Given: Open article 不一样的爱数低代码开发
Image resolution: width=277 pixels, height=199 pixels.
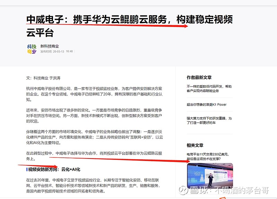Looking at the screenshot, I should [x=209, y=89].
